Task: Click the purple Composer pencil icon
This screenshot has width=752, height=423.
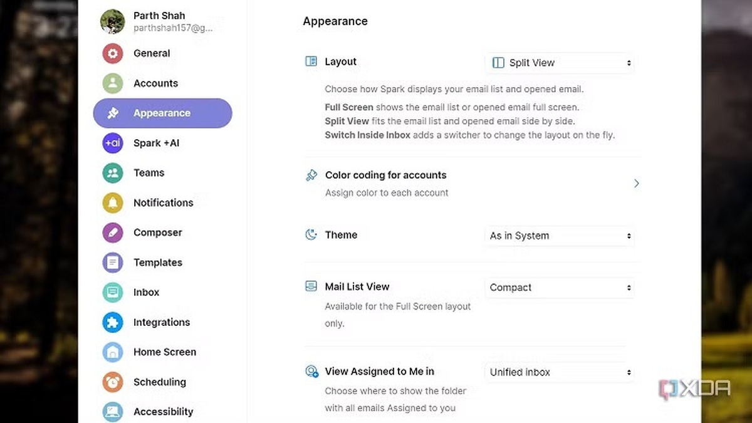Action: 113,232
